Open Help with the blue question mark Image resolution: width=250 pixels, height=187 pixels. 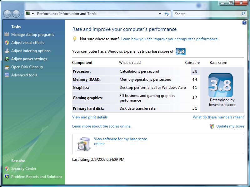coord(244,23)
